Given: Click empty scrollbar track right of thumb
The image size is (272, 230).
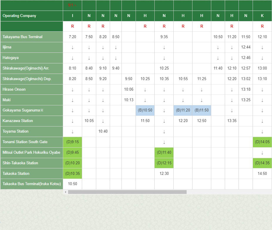Looking at the screenshot, I should (229, 192).
